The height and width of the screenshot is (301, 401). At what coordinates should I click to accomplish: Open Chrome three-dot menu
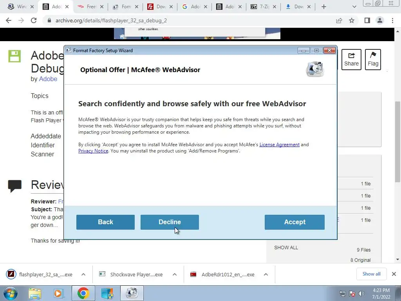392,20
